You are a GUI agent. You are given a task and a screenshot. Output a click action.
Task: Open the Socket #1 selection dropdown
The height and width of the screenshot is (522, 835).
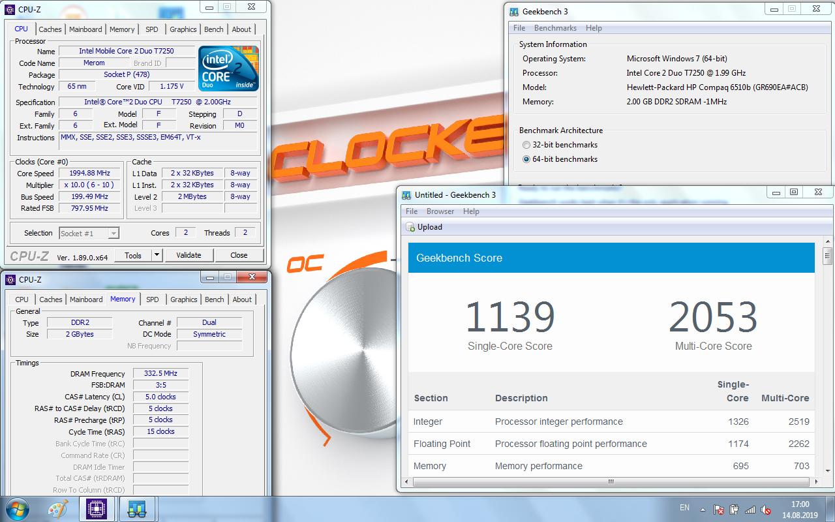89,233
